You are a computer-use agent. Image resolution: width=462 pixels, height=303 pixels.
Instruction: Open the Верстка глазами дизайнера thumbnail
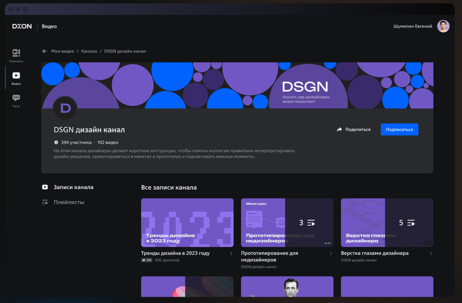click(x=387, y=223)
